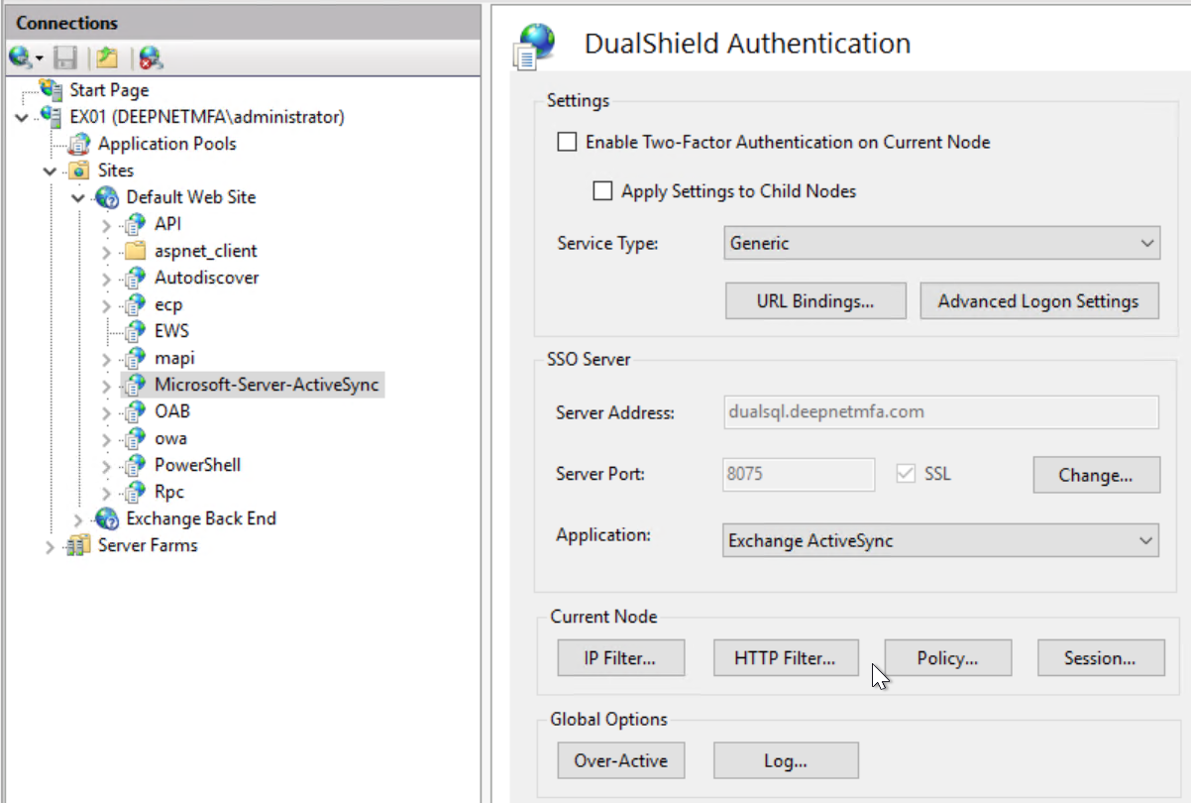Open the IP Filter settings

pos(620,658)
